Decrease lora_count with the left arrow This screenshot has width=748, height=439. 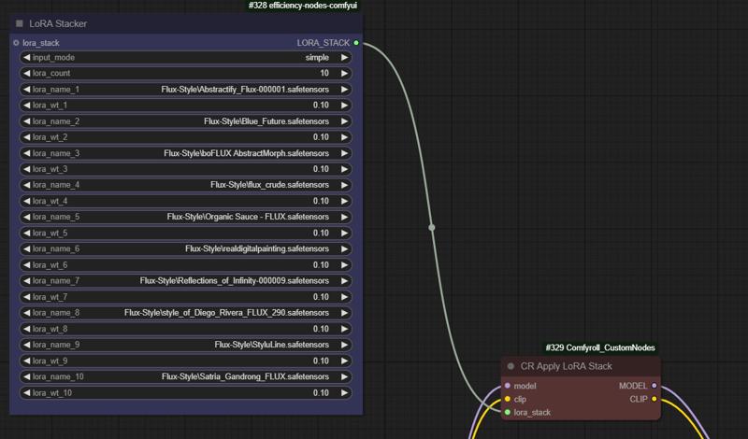(27, 74)
